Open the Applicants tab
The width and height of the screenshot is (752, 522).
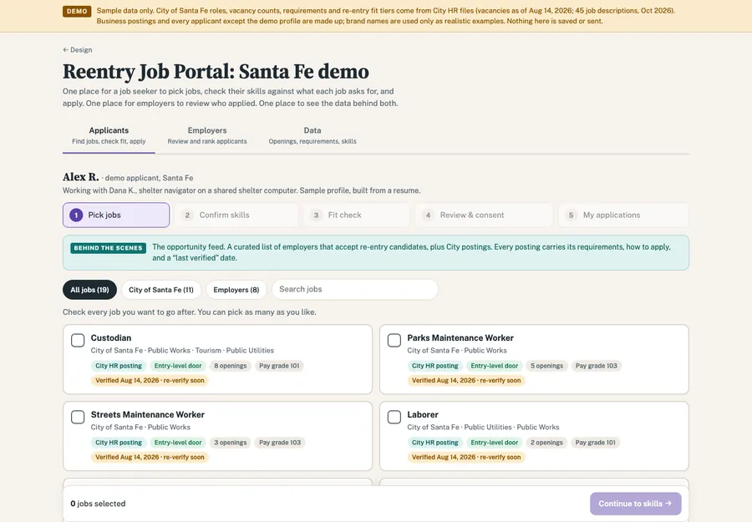(x=109, y=135)
